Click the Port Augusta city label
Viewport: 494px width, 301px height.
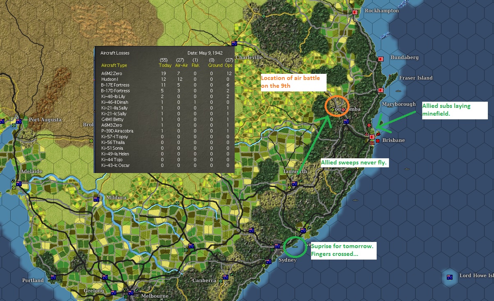45,120
